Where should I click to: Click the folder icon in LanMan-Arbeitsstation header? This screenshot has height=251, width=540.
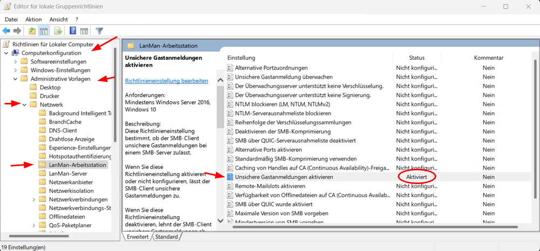pos(131,46)
